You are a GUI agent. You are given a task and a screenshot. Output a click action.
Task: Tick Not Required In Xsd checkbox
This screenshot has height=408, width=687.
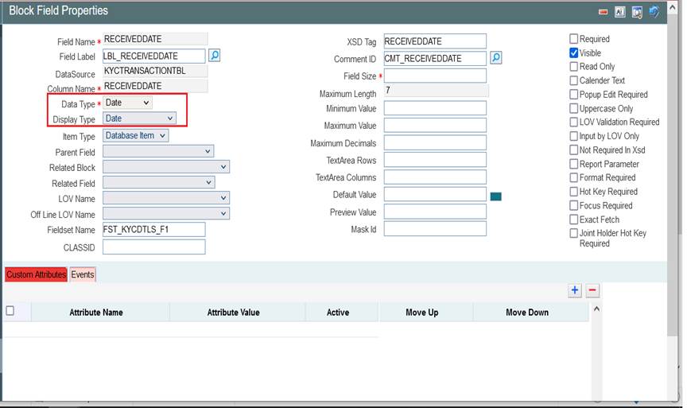(573, 150)
